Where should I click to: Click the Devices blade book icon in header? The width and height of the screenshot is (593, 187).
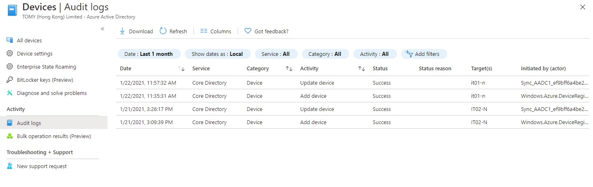point(12,10)
